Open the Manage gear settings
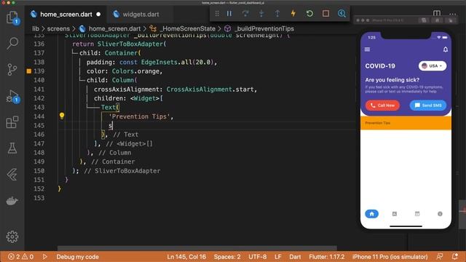This screenshot has width=466, height=262. click(12, 237)
